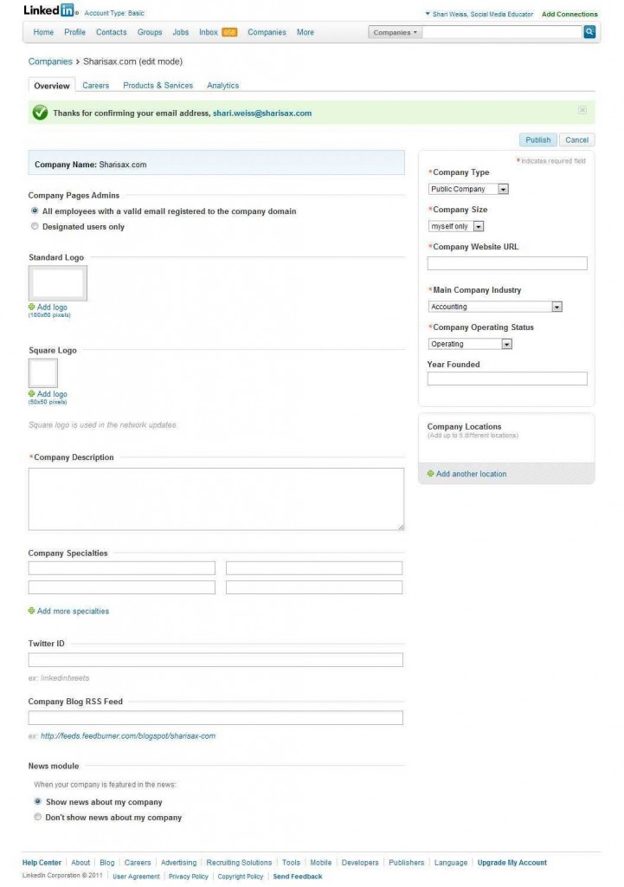Click the blue search magnifier icon
This screenshot has height=887, width=624.
coord(589,32)
